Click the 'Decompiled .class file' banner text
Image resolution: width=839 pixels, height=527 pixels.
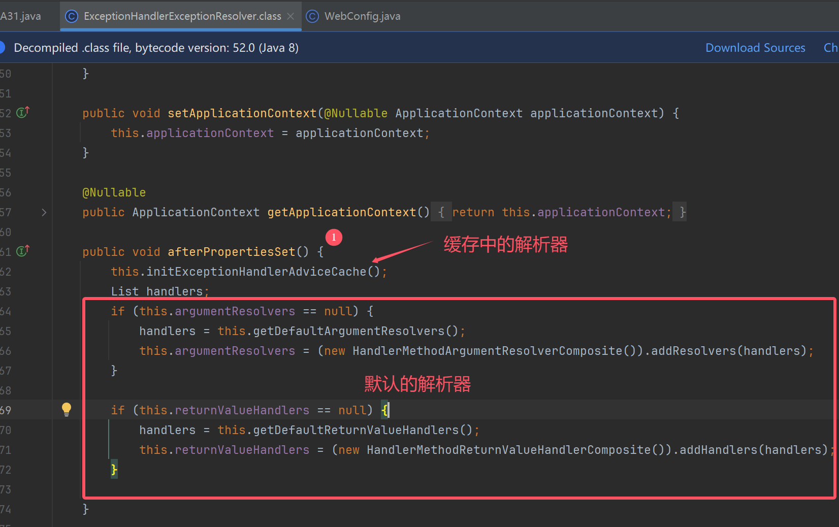156,48
